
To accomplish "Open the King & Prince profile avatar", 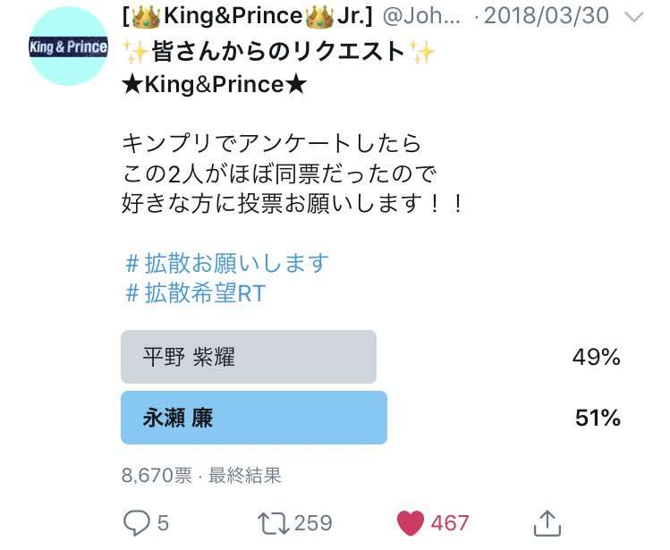I will click(x=68, y=47).
